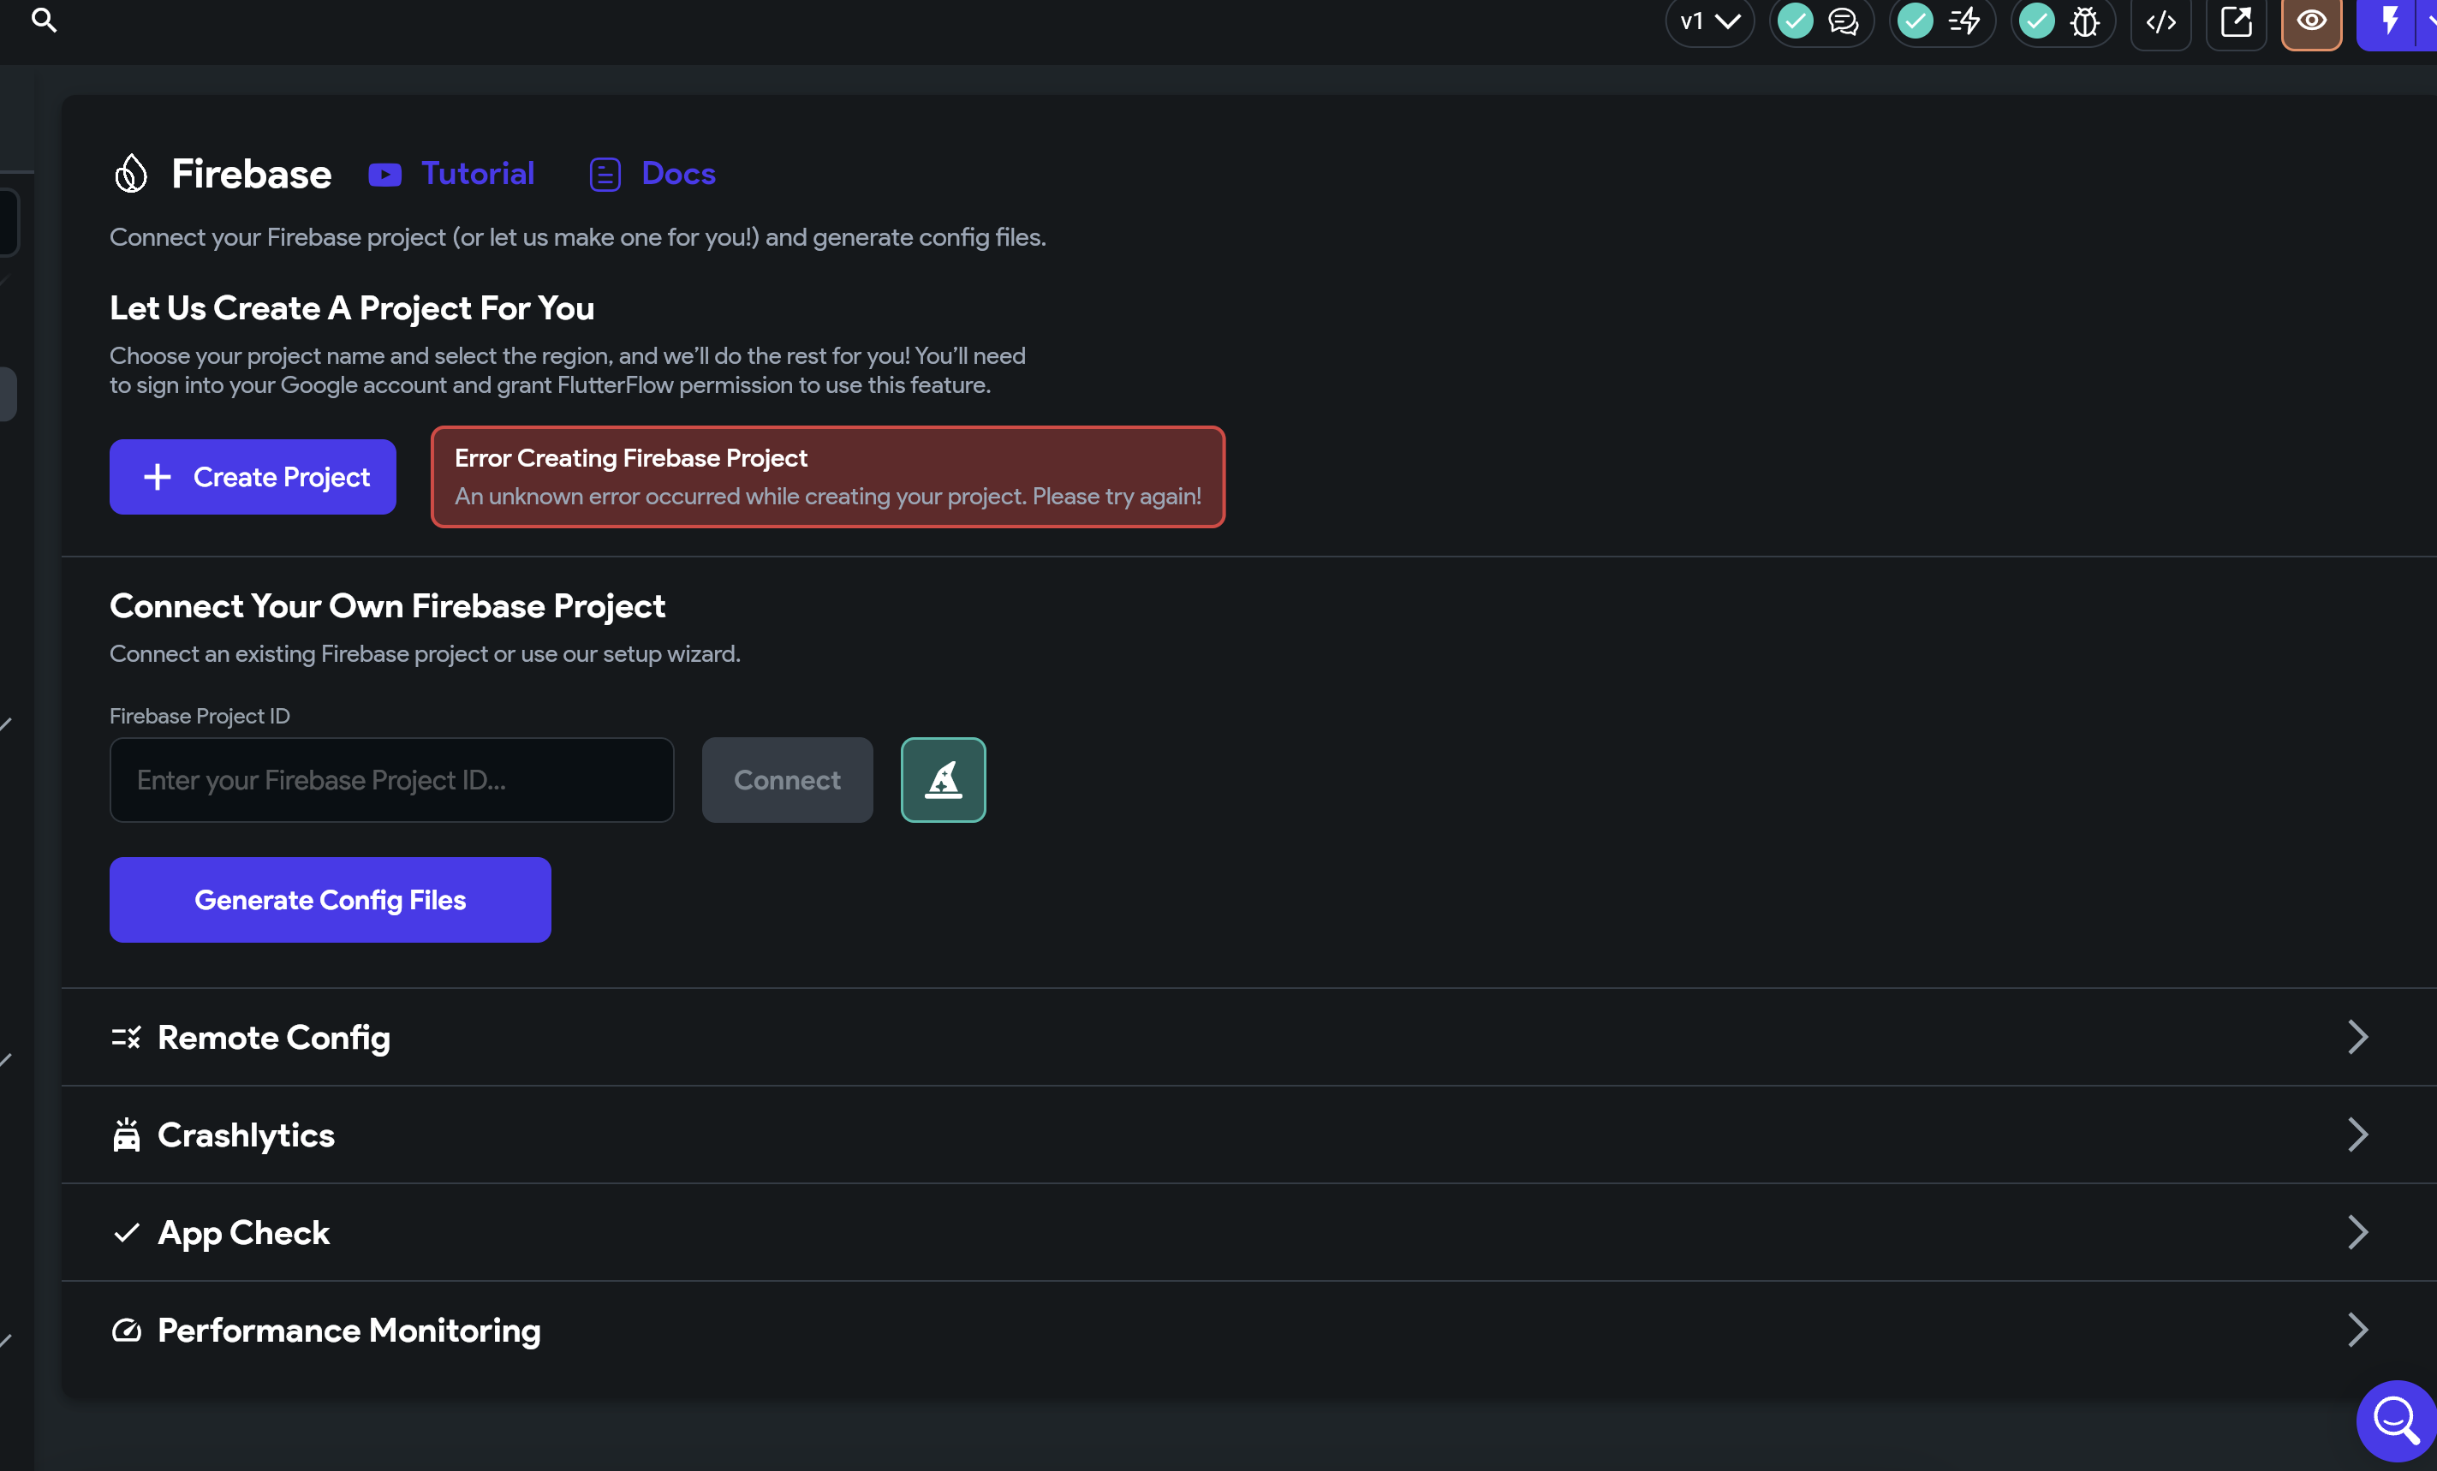2437x1471 pixels.
Task: Click the search magnifier icon in top bar
Action: point(44,20)
